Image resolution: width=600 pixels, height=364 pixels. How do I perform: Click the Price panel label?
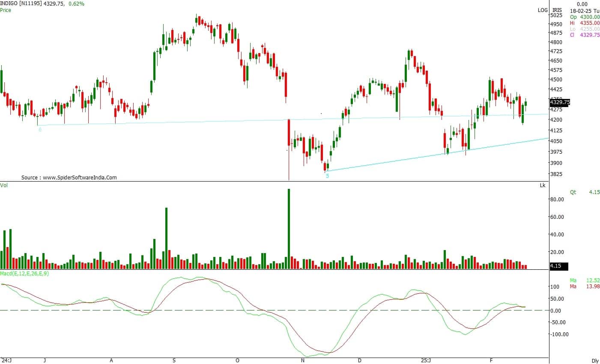[x=6, y=10]
